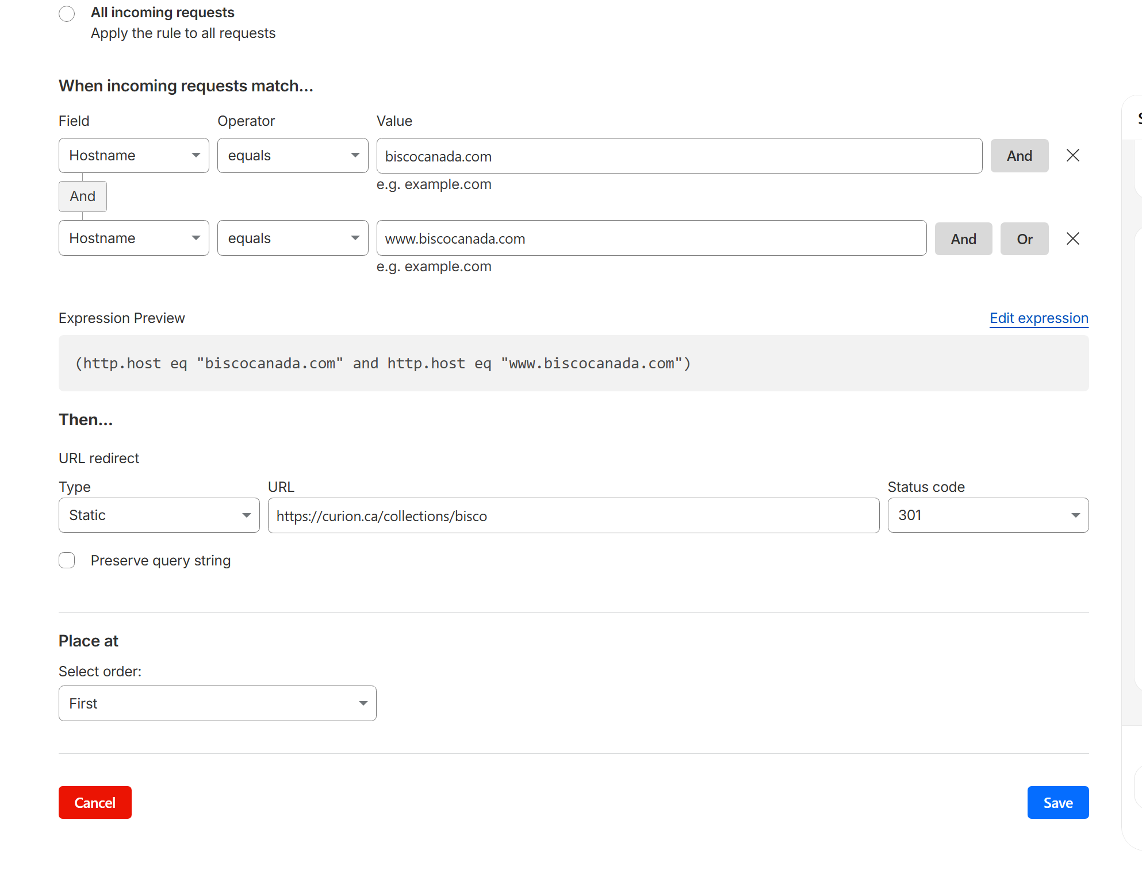Click the redirect URL input field
Viewport: 1142px width, 874px height.
point(573,516)
